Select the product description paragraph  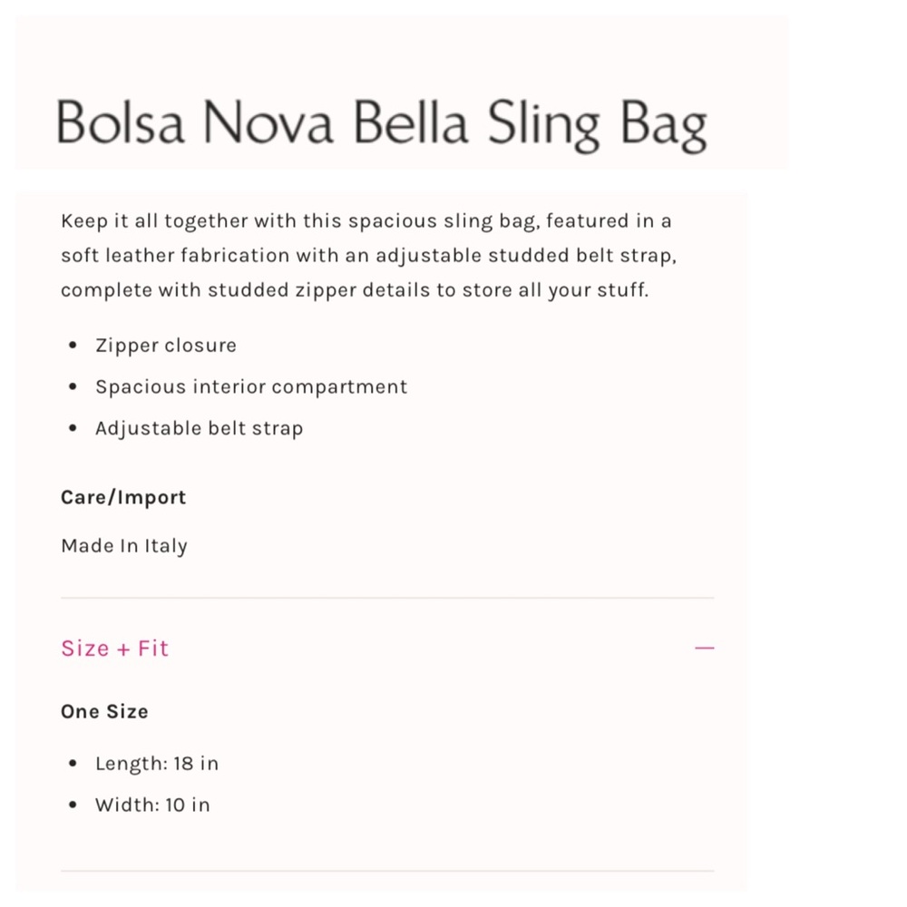[367, 255]
